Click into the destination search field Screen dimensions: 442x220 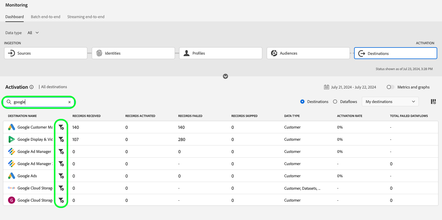(40, 102)
